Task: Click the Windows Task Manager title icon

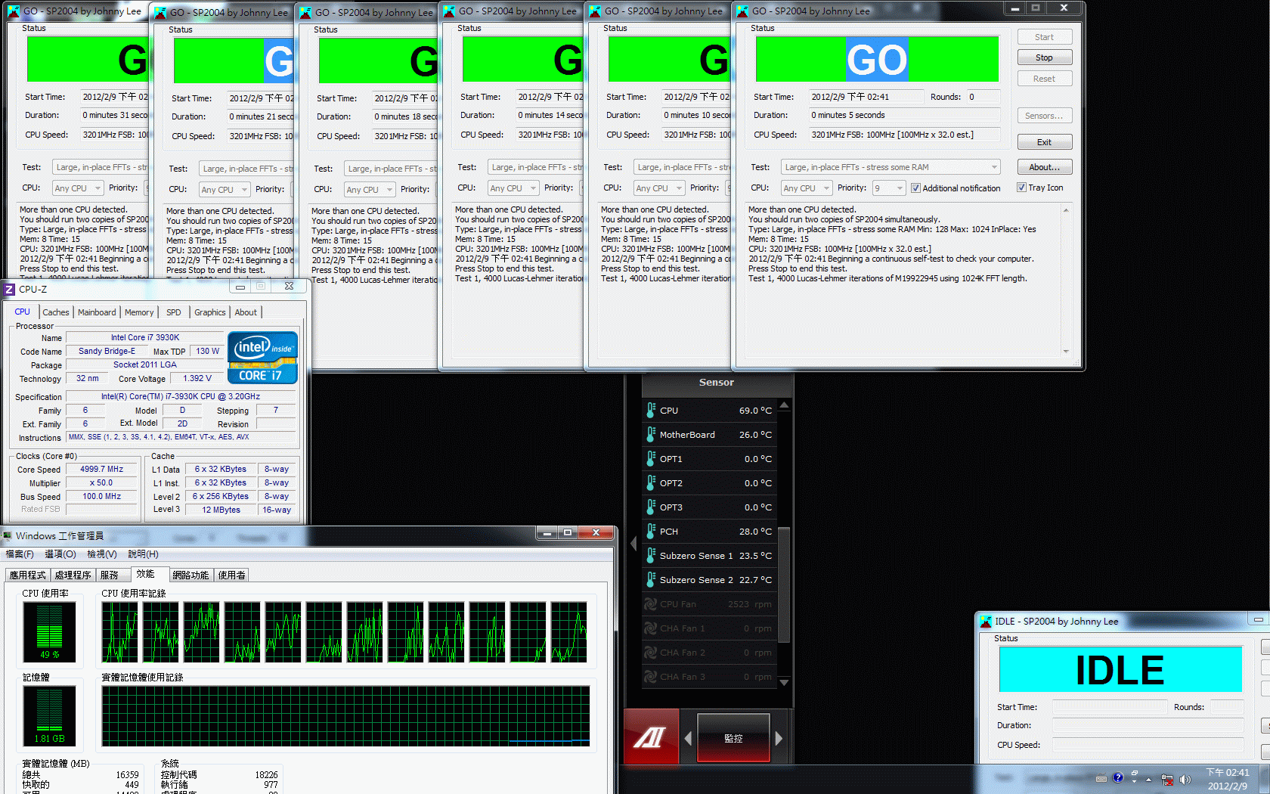Action: pyautogui.click(x=8, y=535)
